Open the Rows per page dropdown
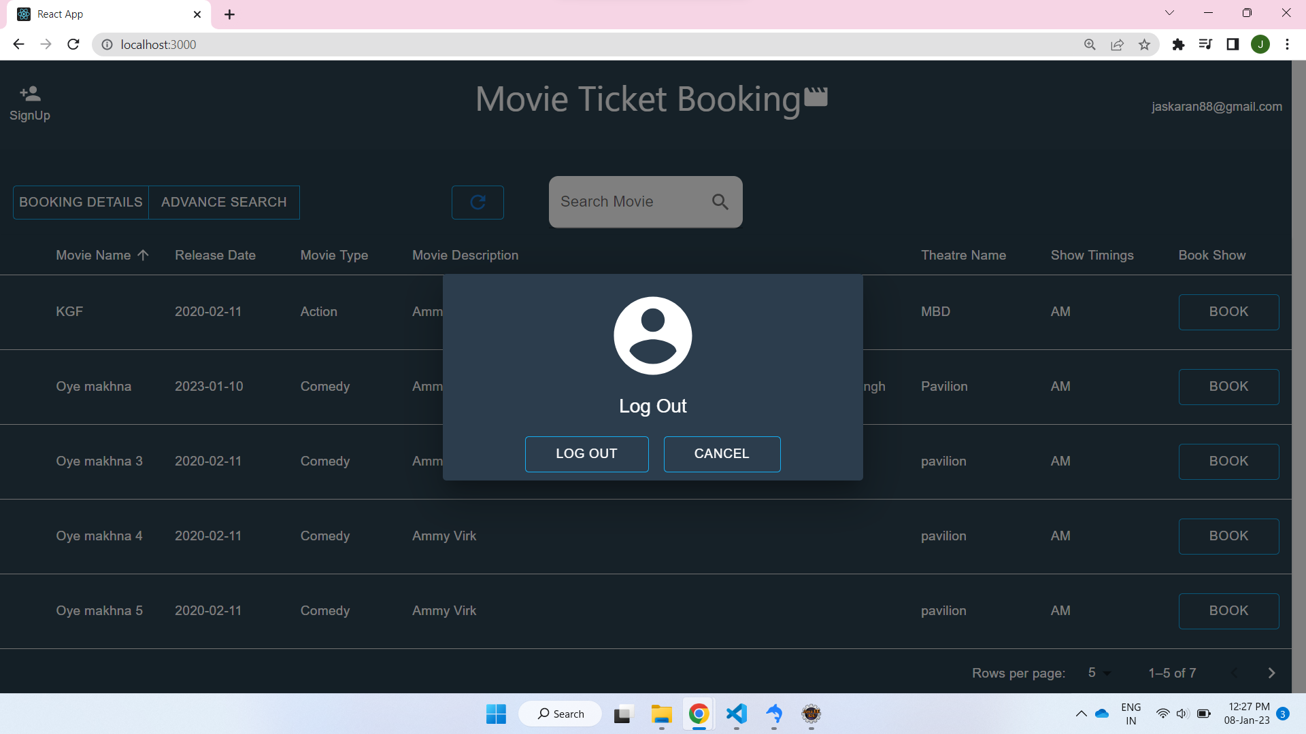1306x734 pixels. click(1097, 673)
